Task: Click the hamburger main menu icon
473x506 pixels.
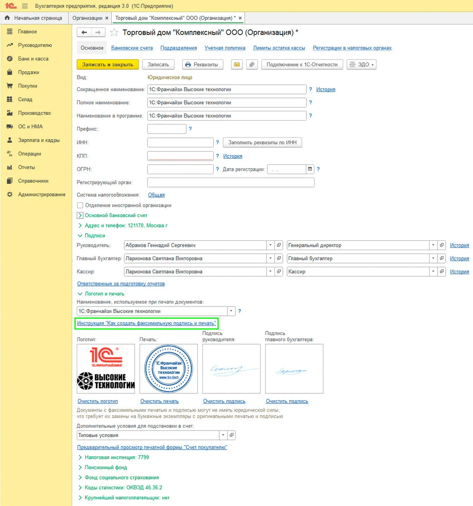Action: tap(25, 6)
